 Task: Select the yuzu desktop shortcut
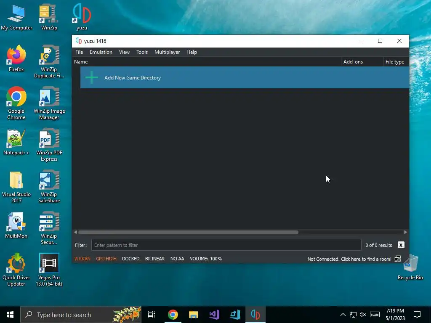point(82,17)
